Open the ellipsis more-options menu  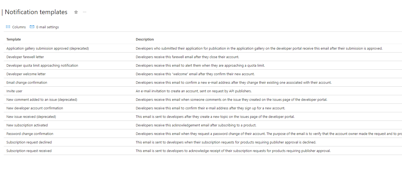(85, 12)
